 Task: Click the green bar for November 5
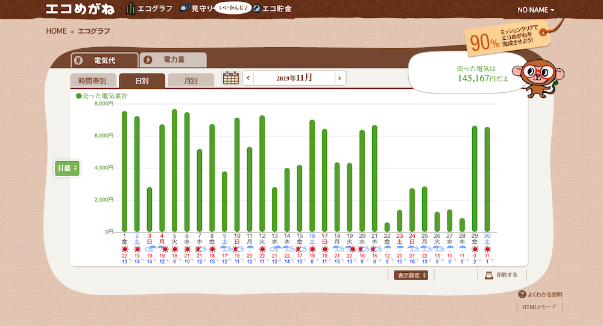(174, 170)
